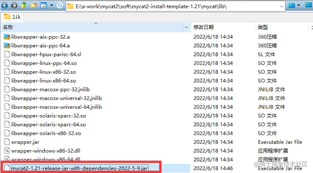Click the file icon of libwrapper-solaris-sparc-64.so

pyautogui.click(x=7, y=125)
